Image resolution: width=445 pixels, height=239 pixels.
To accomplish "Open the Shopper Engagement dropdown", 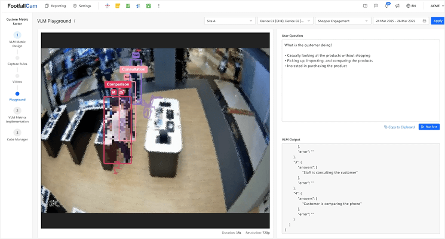I will [343, 21].
